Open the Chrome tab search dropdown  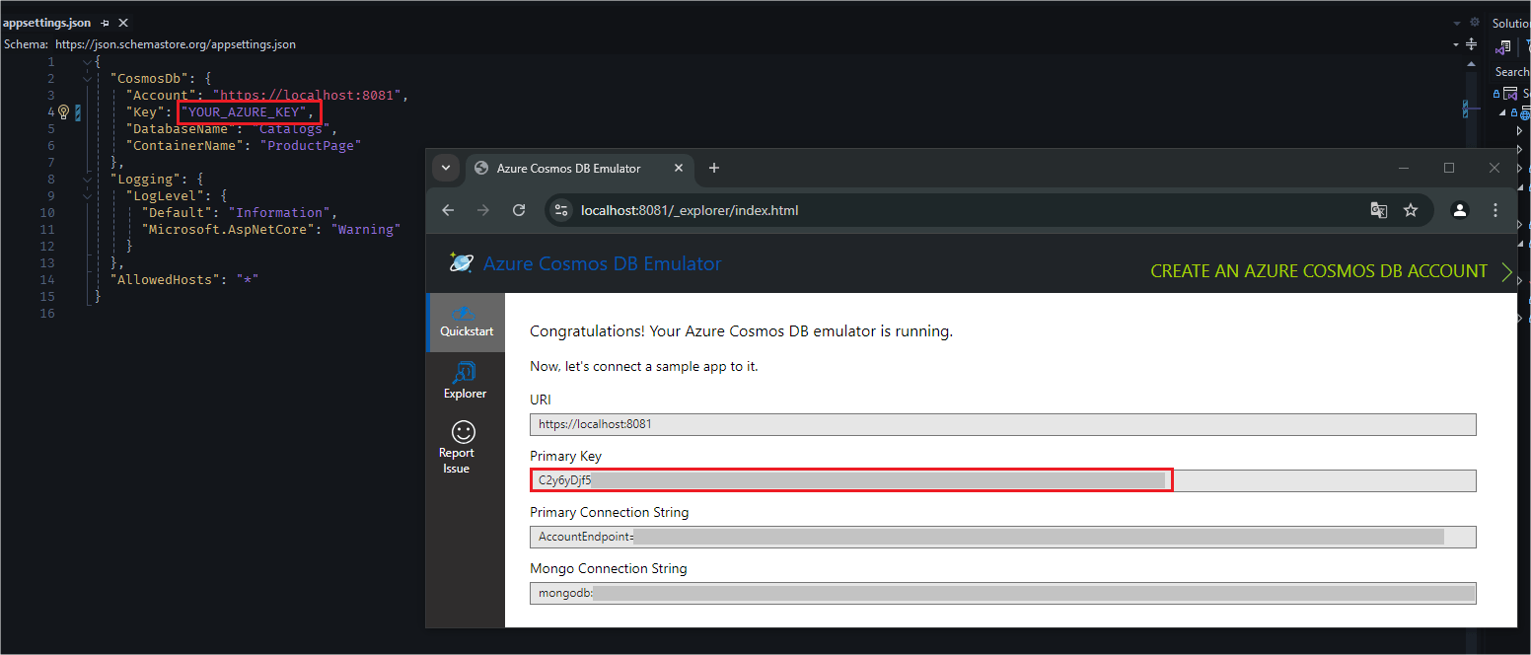(446, 168)
